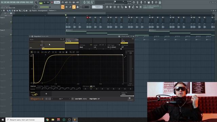
Task: Select the Mute tool in the playlist toolbar
Action: 15,11
